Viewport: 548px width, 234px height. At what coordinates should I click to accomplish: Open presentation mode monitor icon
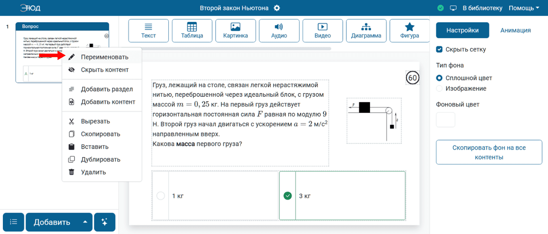click(x=453, y=8)
